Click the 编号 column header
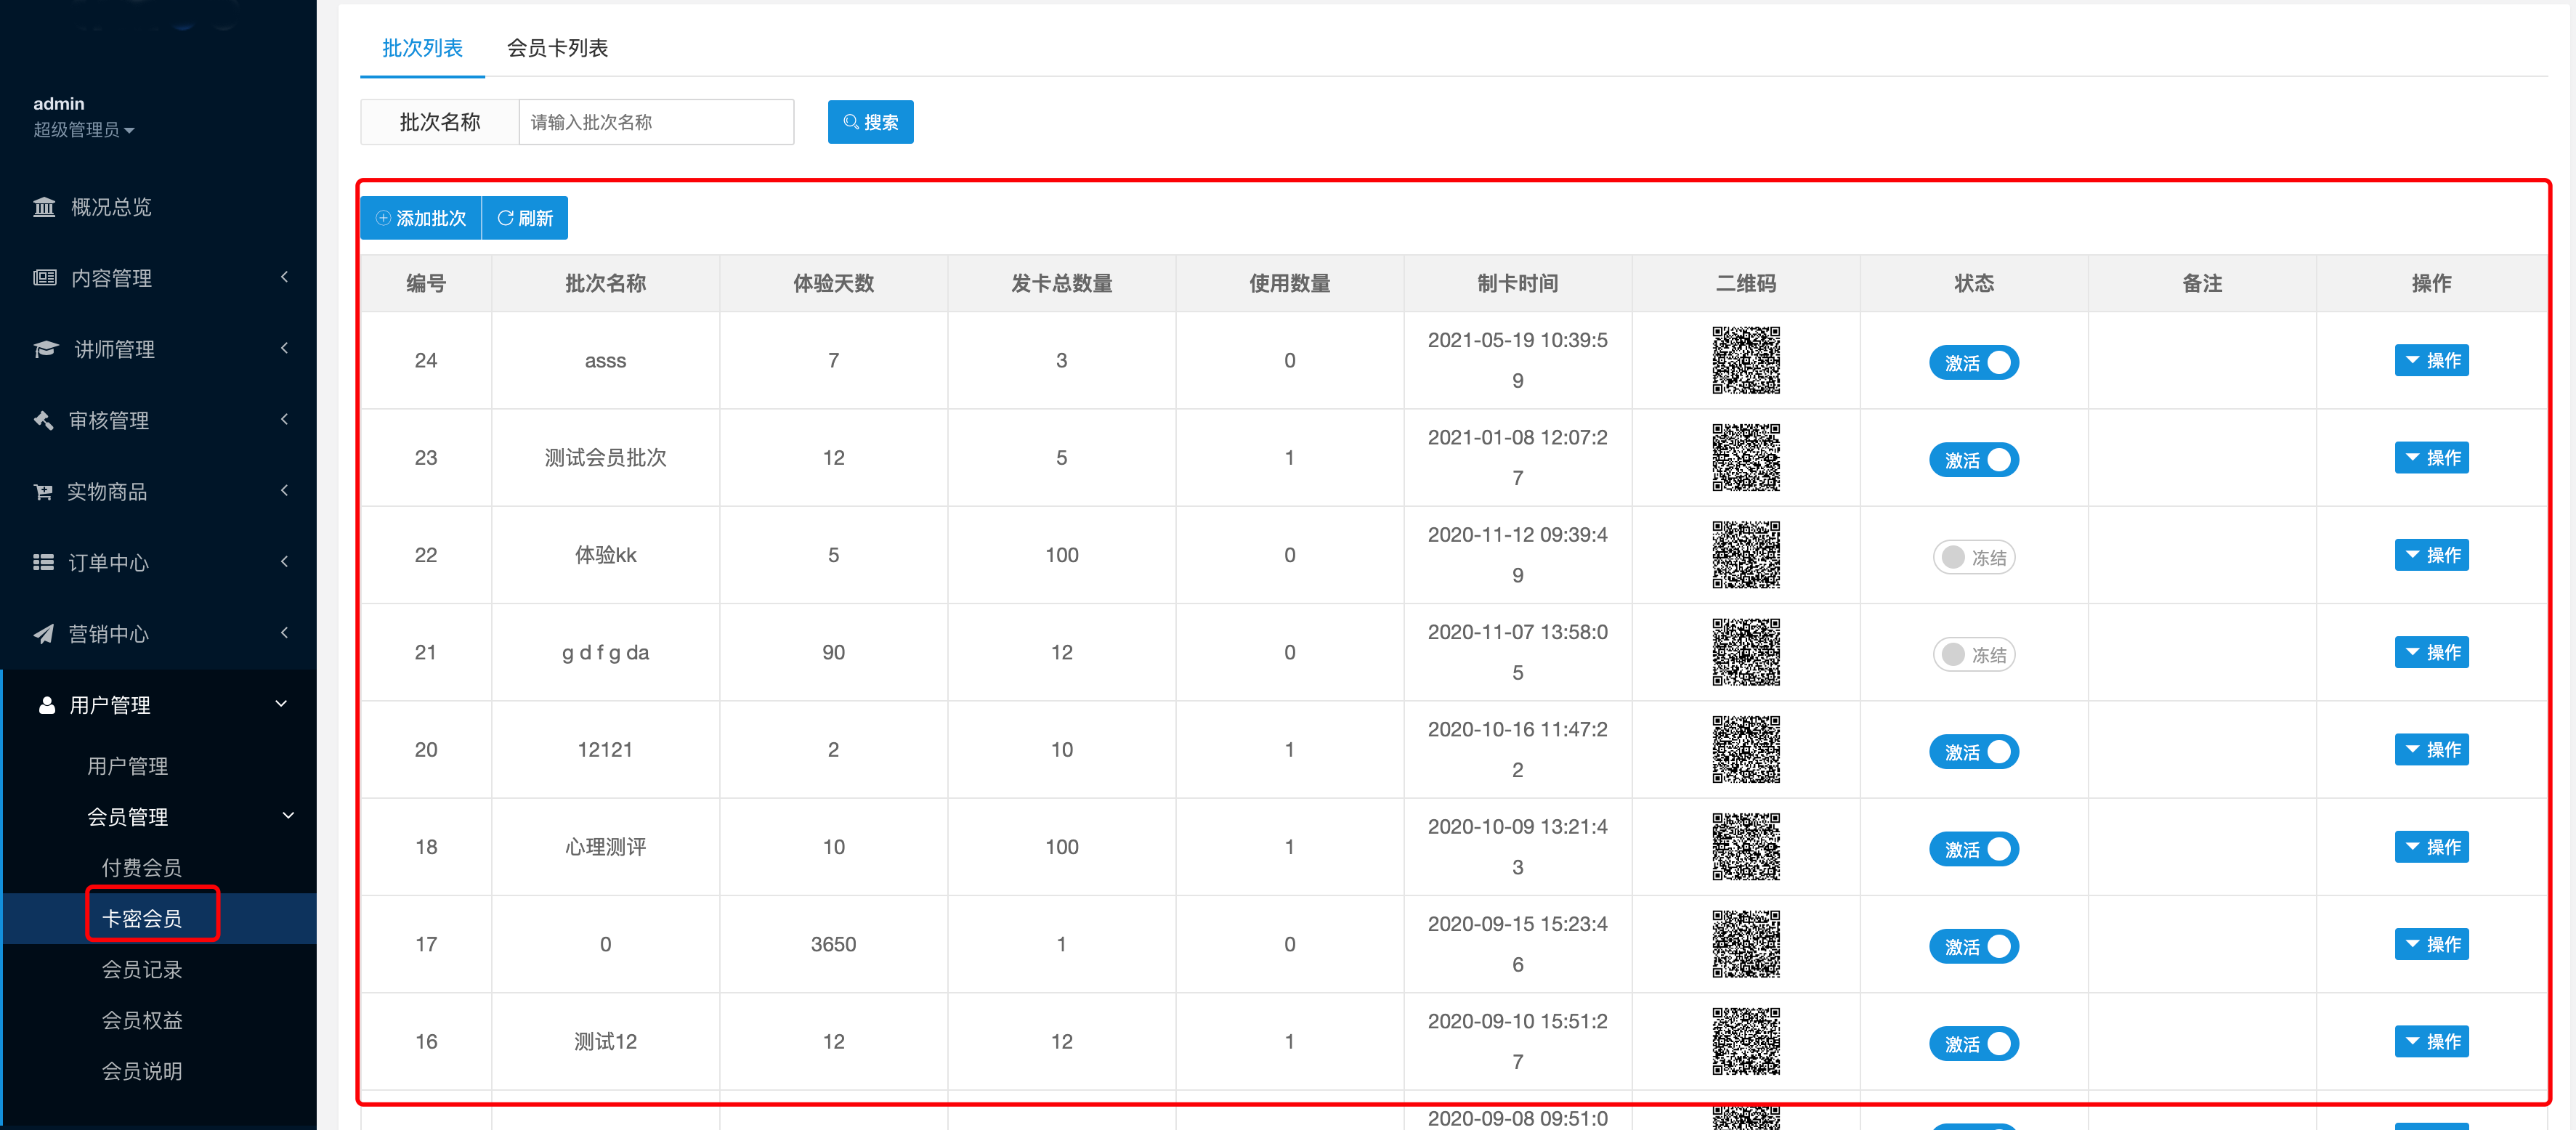Viewport: 2576px width, 1130px height. click(x=426, y=283)
